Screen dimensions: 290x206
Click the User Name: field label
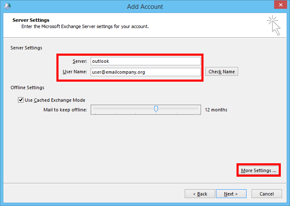75,72
